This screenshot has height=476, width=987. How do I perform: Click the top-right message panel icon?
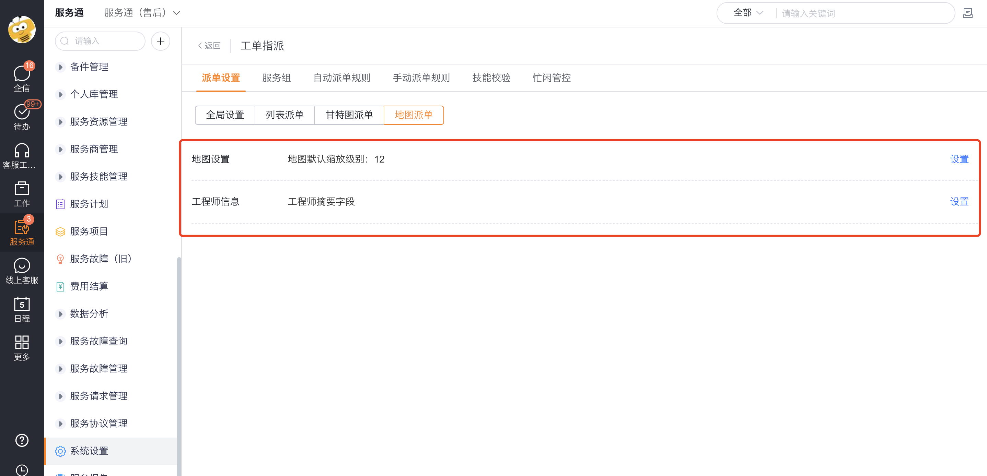pyautogui.click(x=967, y=13)
